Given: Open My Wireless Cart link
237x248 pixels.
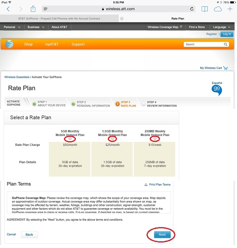Looking at the screenshot, I should [x=211, y=68].
